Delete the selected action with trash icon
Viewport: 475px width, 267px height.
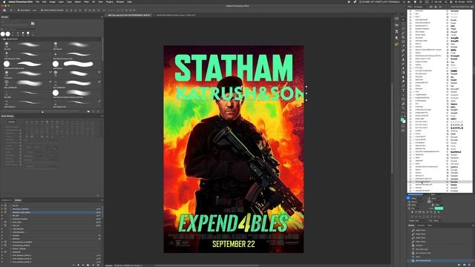[98, 265]
